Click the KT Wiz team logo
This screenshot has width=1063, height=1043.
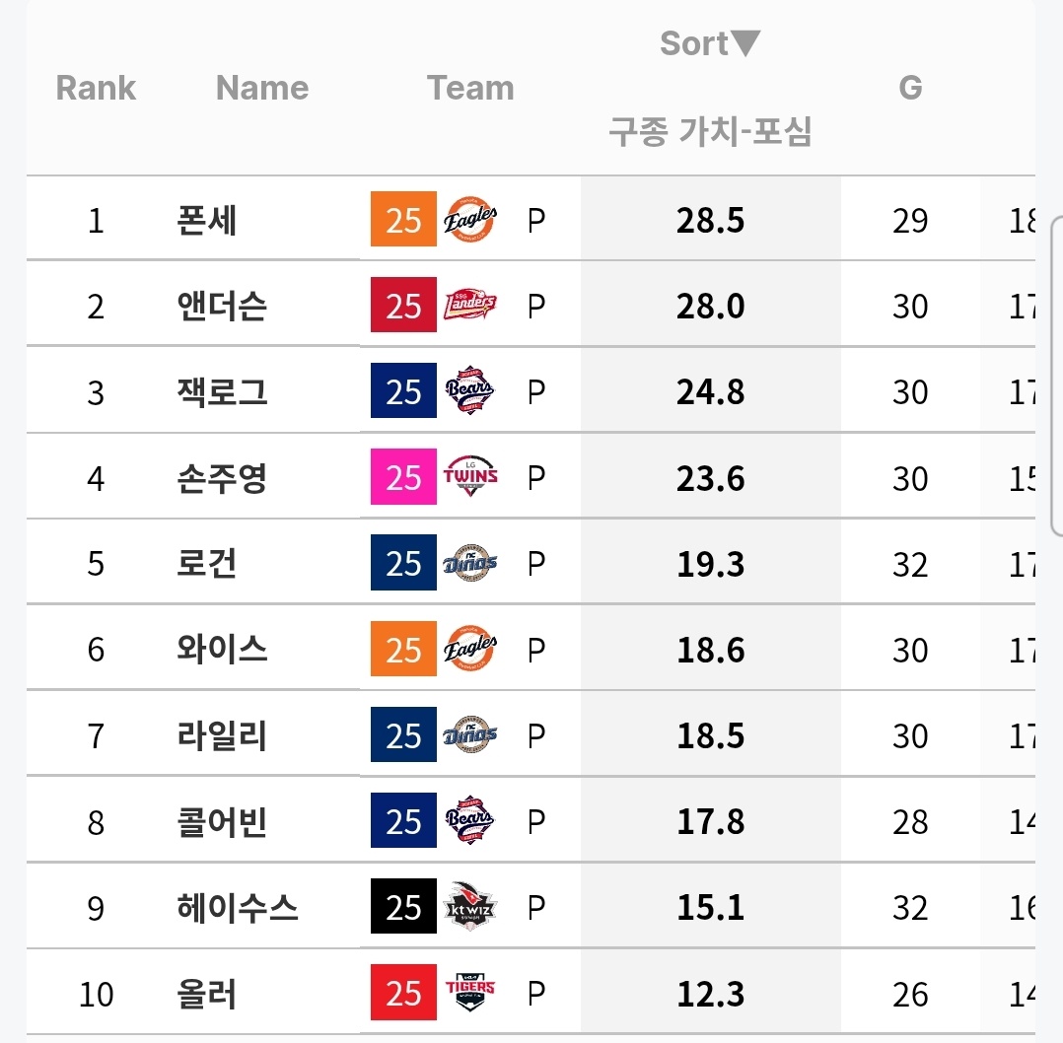pyautogui.click(x=470, y=907)
